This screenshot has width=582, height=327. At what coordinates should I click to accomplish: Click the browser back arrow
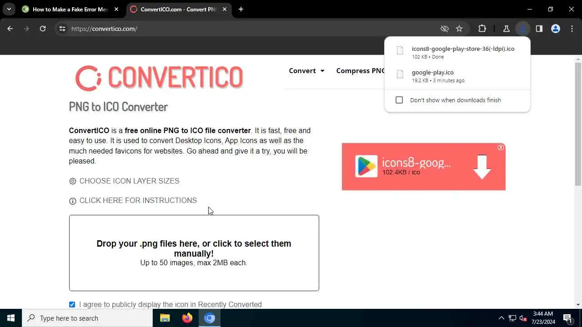pyautogui.click(x=10, y=29)
